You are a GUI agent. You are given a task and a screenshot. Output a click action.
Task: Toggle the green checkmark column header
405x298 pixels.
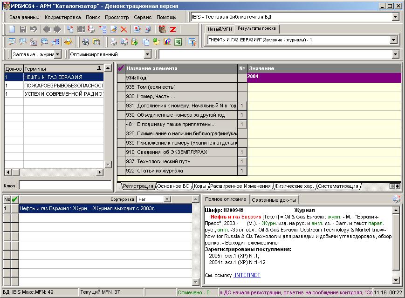pos(15,199)
